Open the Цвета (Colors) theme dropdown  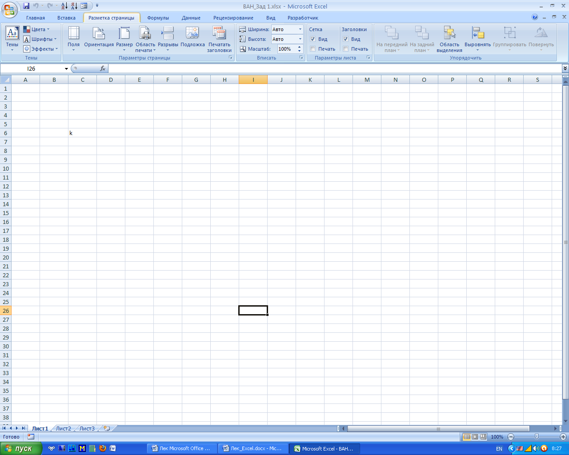point(36,29)
